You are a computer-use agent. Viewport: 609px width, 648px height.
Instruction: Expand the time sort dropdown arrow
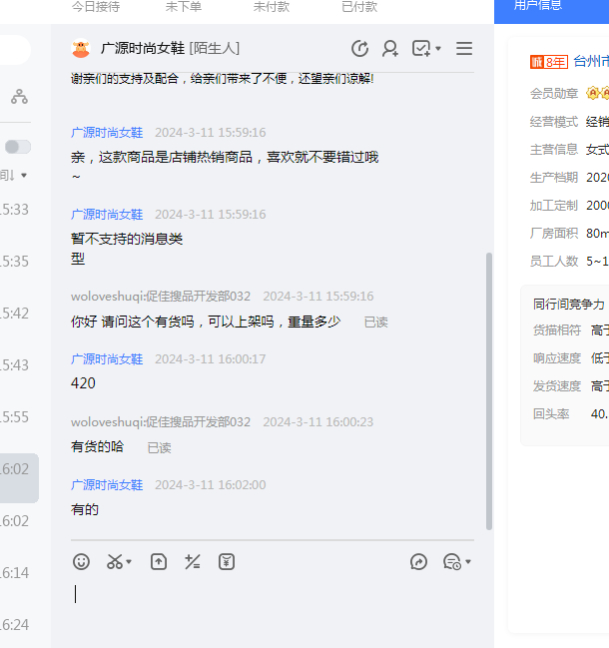(x=24, y=176)
